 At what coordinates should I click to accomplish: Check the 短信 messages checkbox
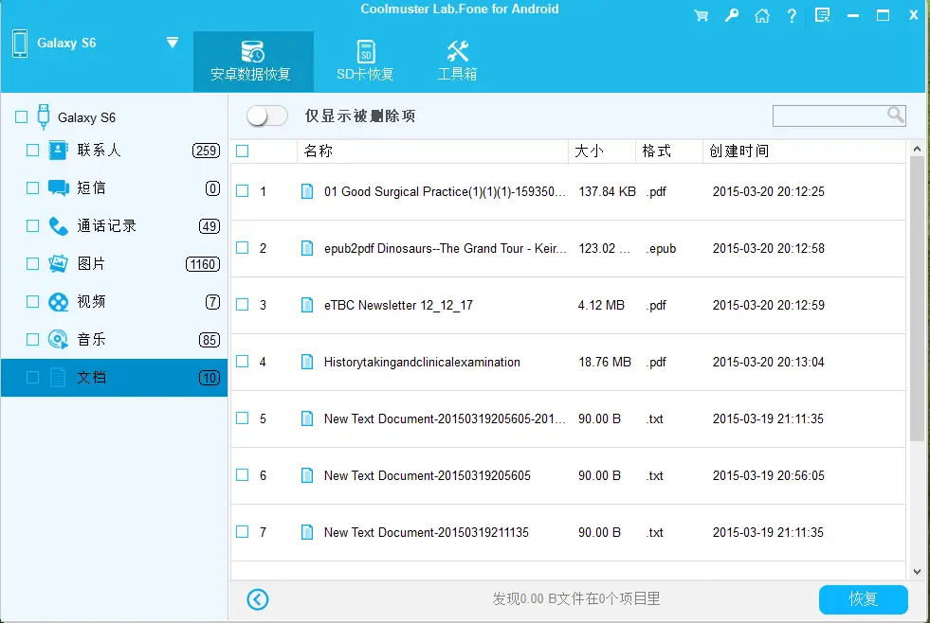(32, 187)
